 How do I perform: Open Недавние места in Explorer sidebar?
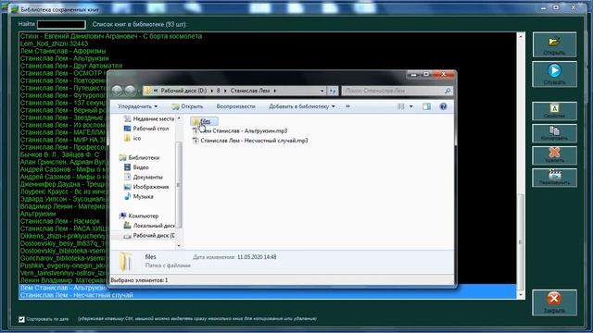(x=149, y=118)
